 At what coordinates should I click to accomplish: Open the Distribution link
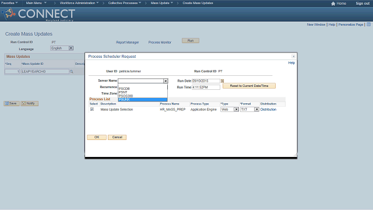pos(268,110)
